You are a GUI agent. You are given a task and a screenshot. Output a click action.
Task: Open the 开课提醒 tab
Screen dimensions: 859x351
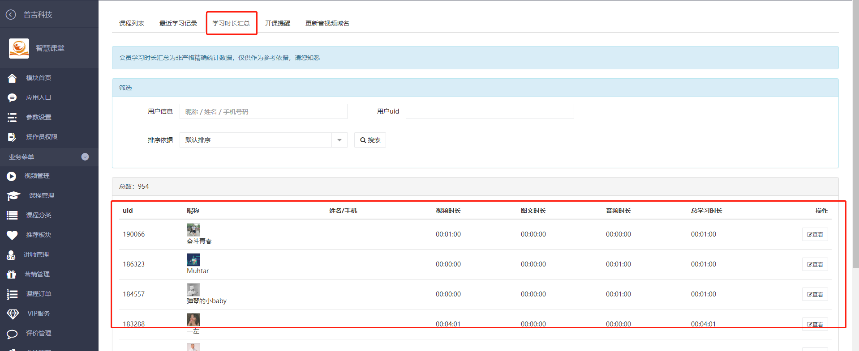278,23
